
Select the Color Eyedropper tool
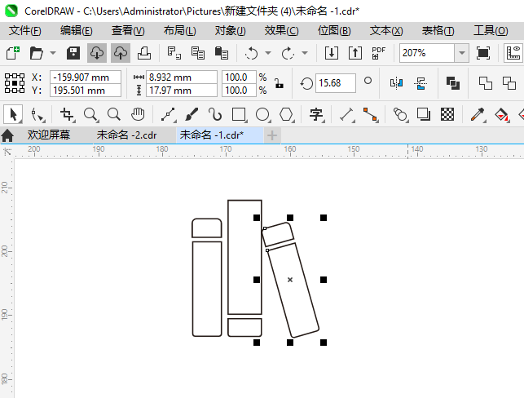click(x=478, y=114)
